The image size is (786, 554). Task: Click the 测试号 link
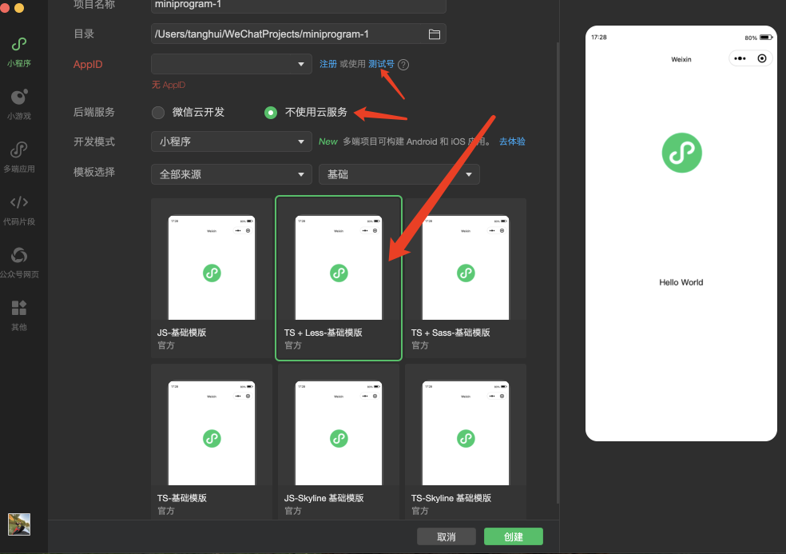pos(381,64)
